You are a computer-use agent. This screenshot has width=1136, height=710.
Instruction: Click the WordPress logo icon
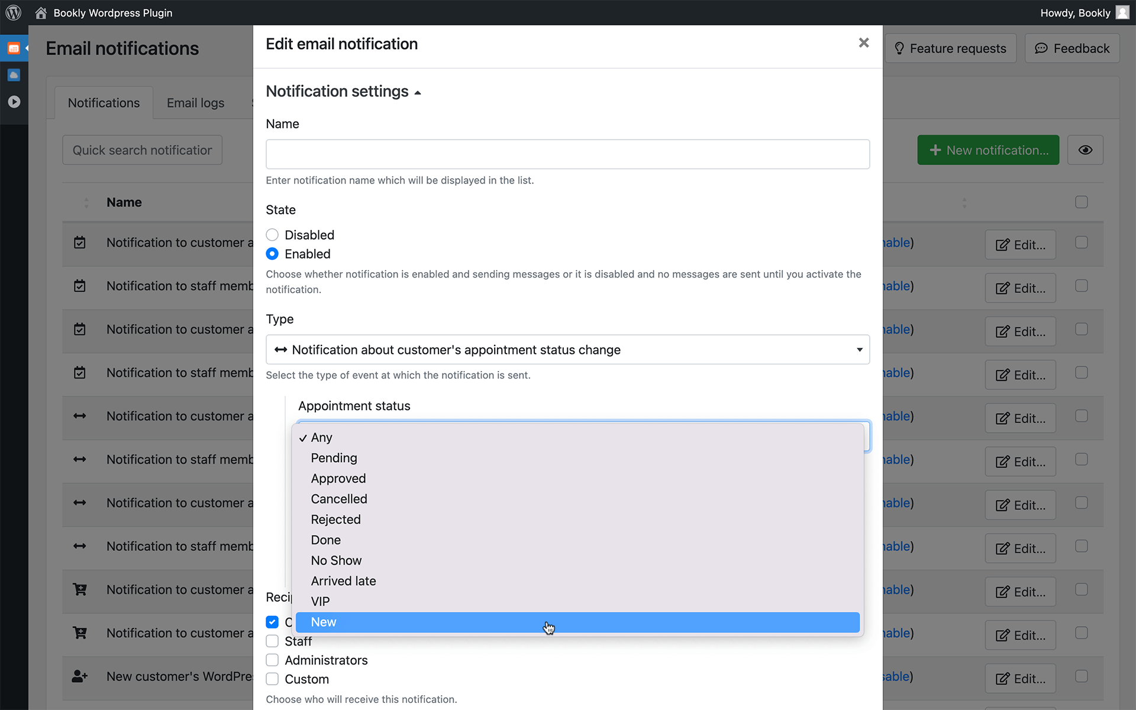(x=13, y=12)
